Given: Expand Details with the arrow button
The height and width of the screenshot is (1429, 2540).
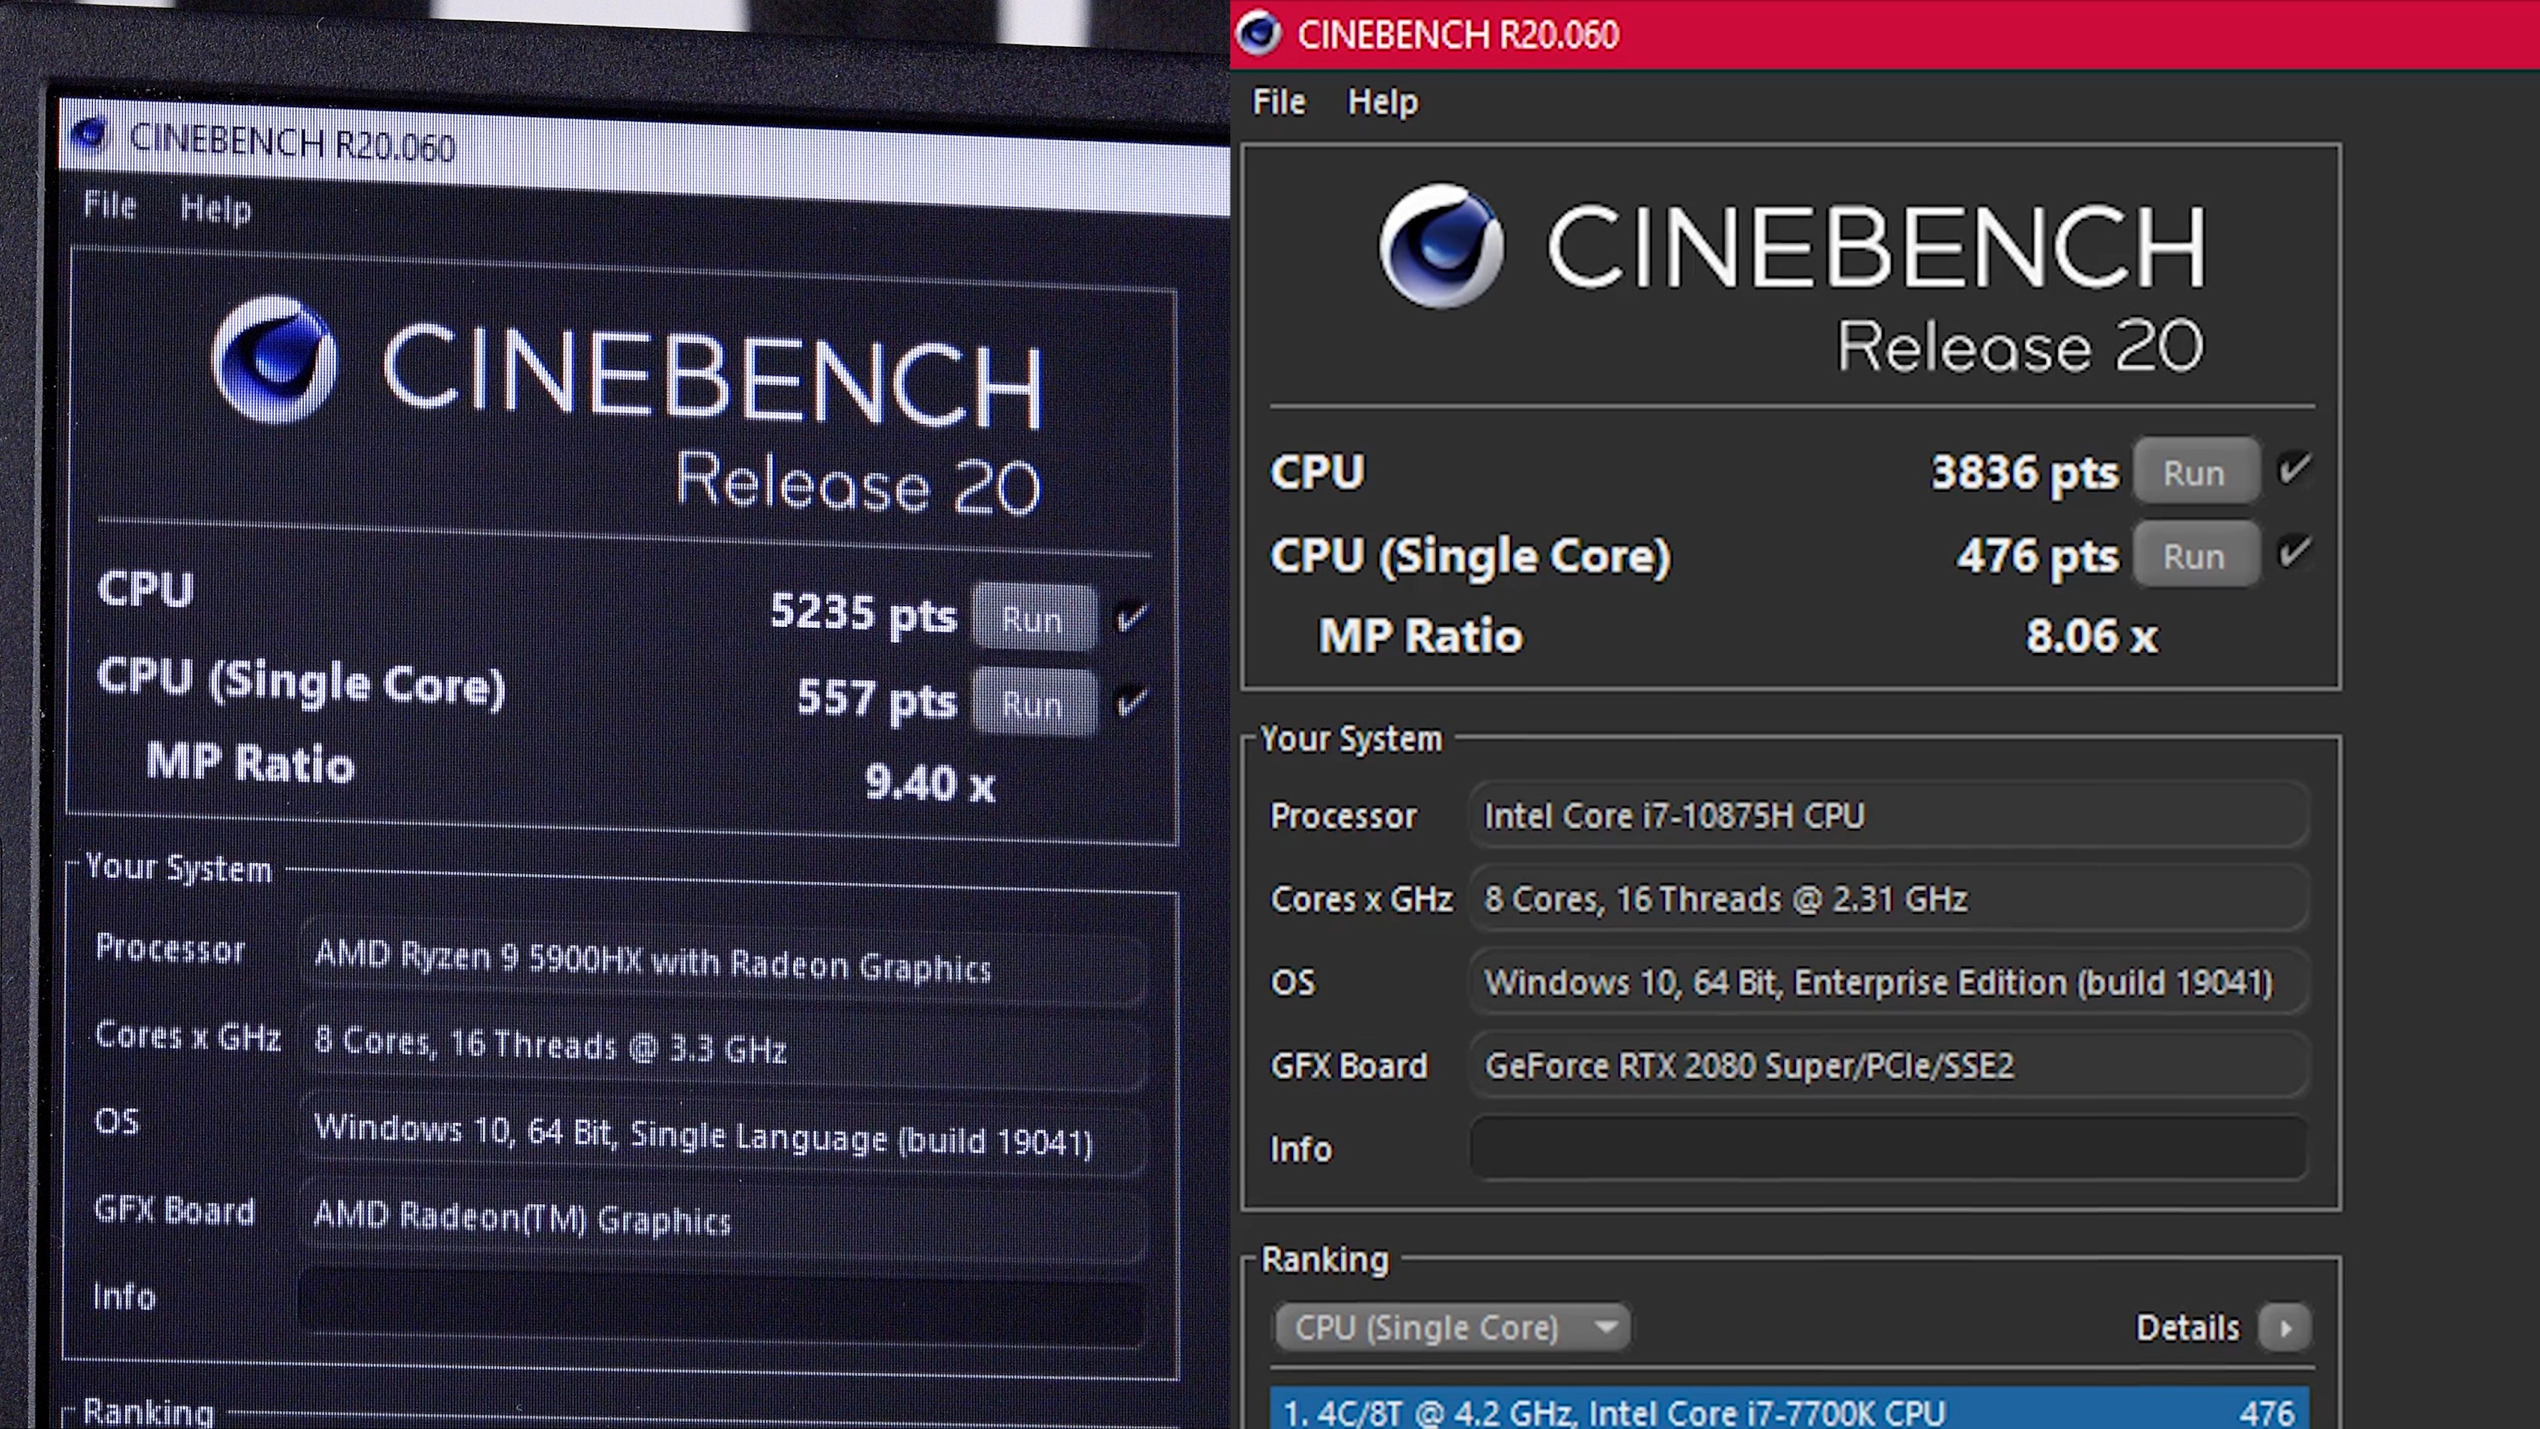Looking at the screenshot, I should tap(2283, 1327).
